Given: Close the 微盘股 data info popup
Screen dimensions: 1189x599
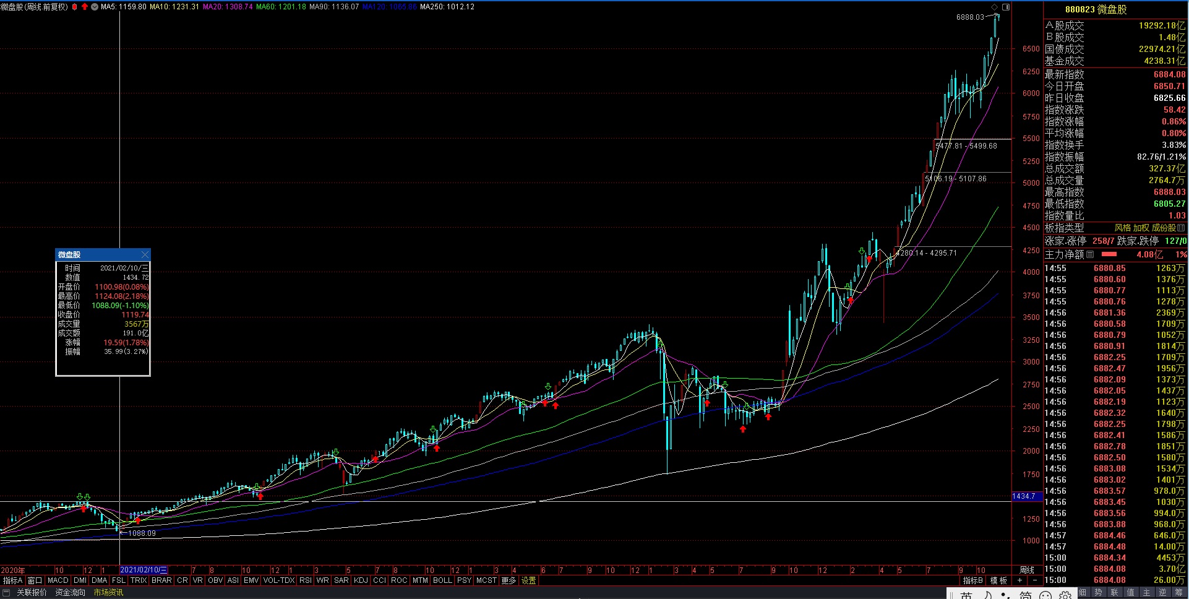Looking at the screenshot, I should [x=145, y=255].
